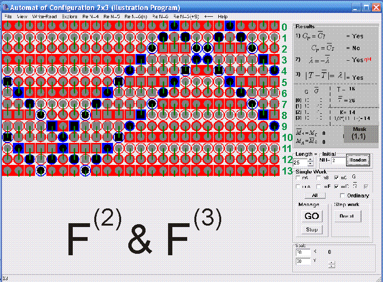Click the greyed checkbox beside G-bar

click(x=366, y=186)
